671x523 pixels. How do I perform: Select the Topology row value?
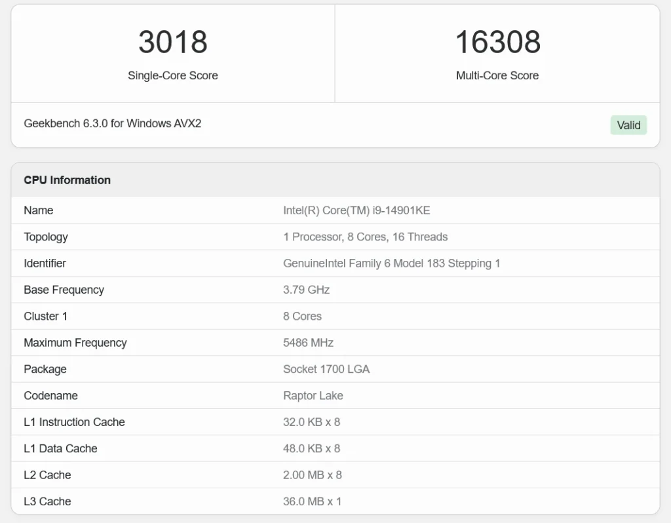(365, 237)
